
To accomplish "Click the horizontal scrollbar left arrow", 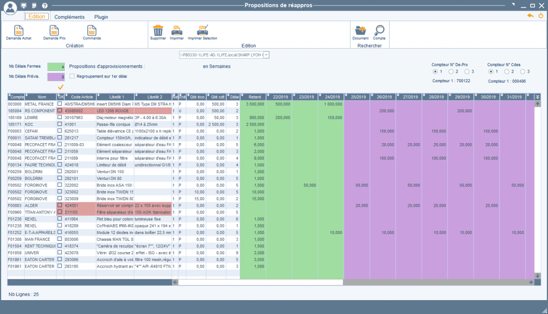I will [175, 282].
